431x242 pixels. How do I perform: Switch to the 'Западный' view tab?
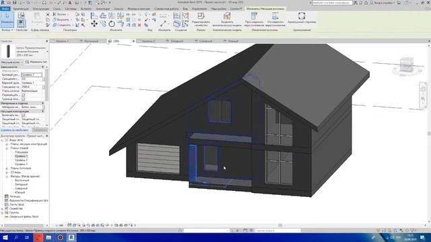176,41
